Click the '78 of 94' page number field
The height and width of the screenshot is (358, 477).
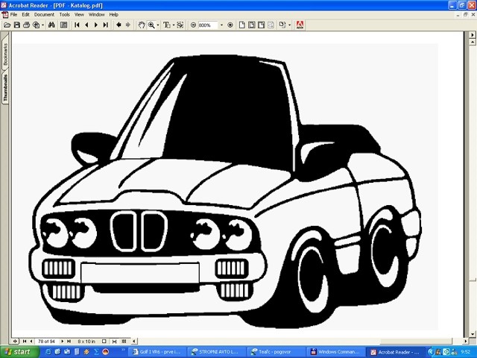[46, 342]
